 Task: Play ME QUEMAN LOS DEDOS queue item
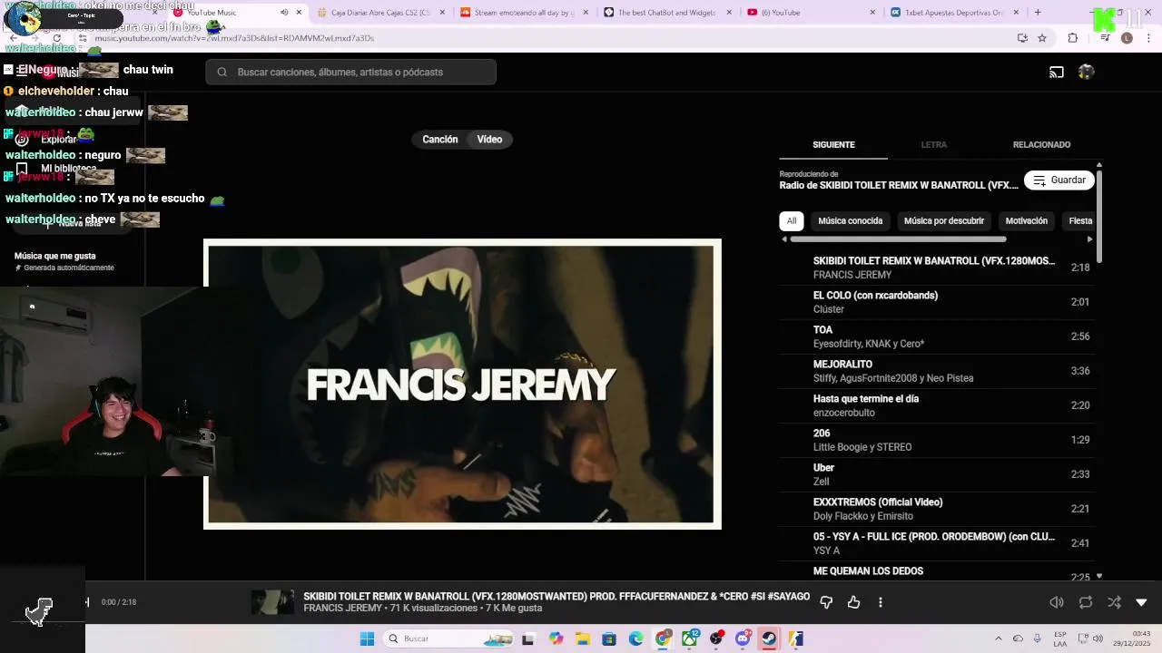(x=937, y=572)
